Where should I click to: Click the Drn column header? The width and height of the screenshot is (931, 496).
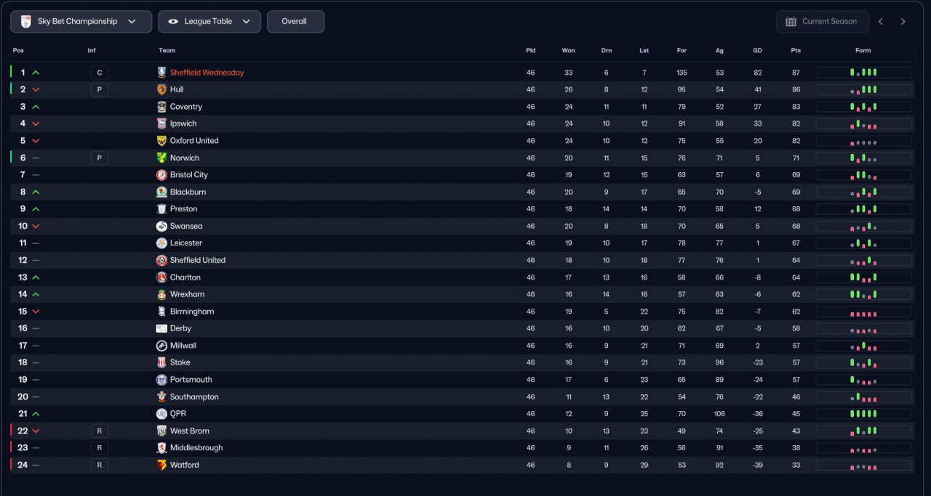(x=607, y=51)
